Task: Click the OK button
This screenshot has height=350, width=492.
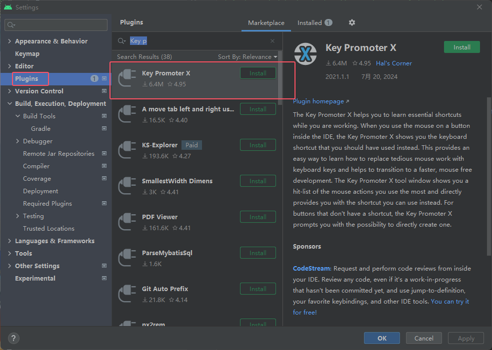Action: (x=382, y=338)
